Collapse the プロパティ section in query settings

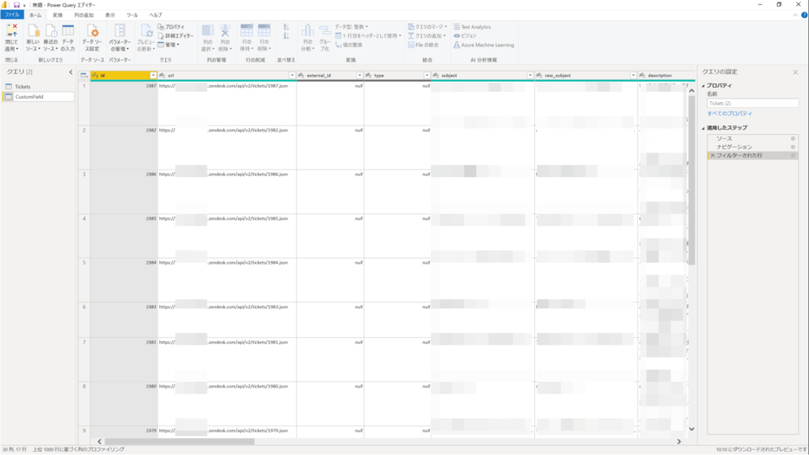coord(704,86)
